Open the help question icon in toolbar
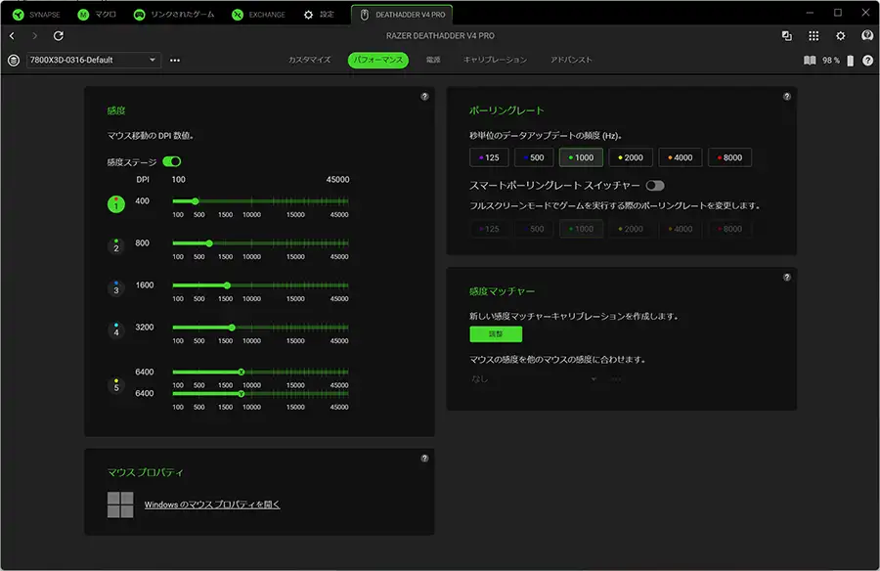 coord(867,60)
